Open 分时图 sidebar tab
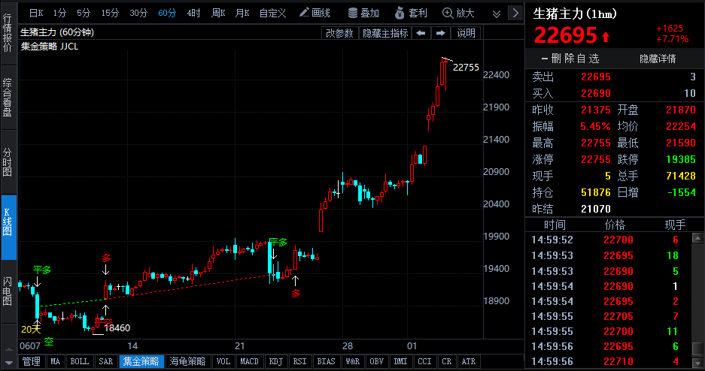The height and width of the screenshot is (371, 705). coord(8,162)
